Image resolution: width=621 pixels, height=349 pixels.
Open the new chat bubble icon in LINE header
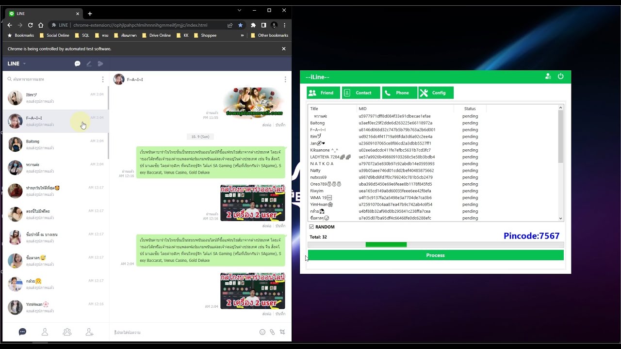[77, 63]
